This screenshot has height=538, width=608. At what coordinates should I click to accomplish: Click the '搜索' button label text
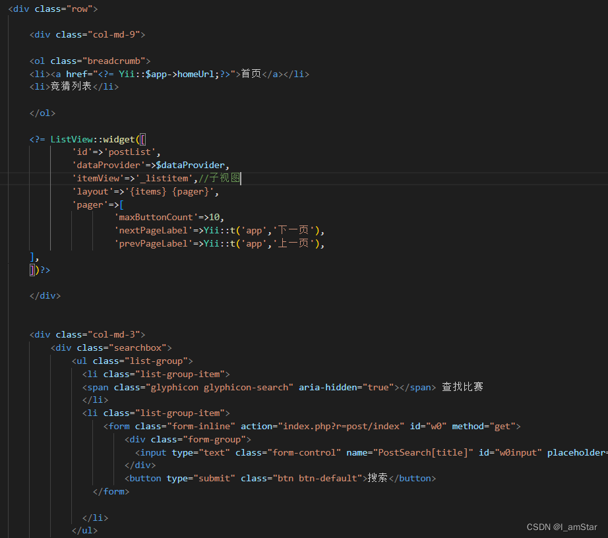click(378, 478)
